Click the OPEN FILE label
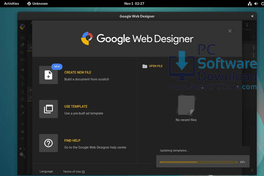This screenshot has height=176, width=264. (x=156, y=66)
